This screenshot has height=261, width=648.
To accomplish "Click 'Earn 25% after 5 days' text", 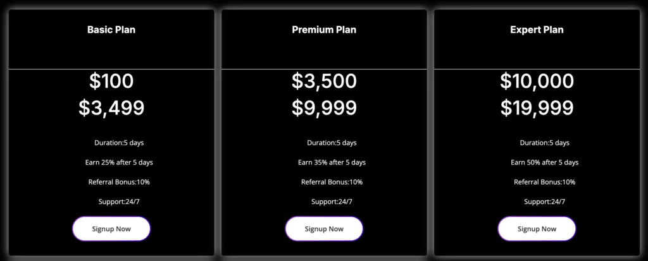I will pyautogui.click(x=119, y=162).
